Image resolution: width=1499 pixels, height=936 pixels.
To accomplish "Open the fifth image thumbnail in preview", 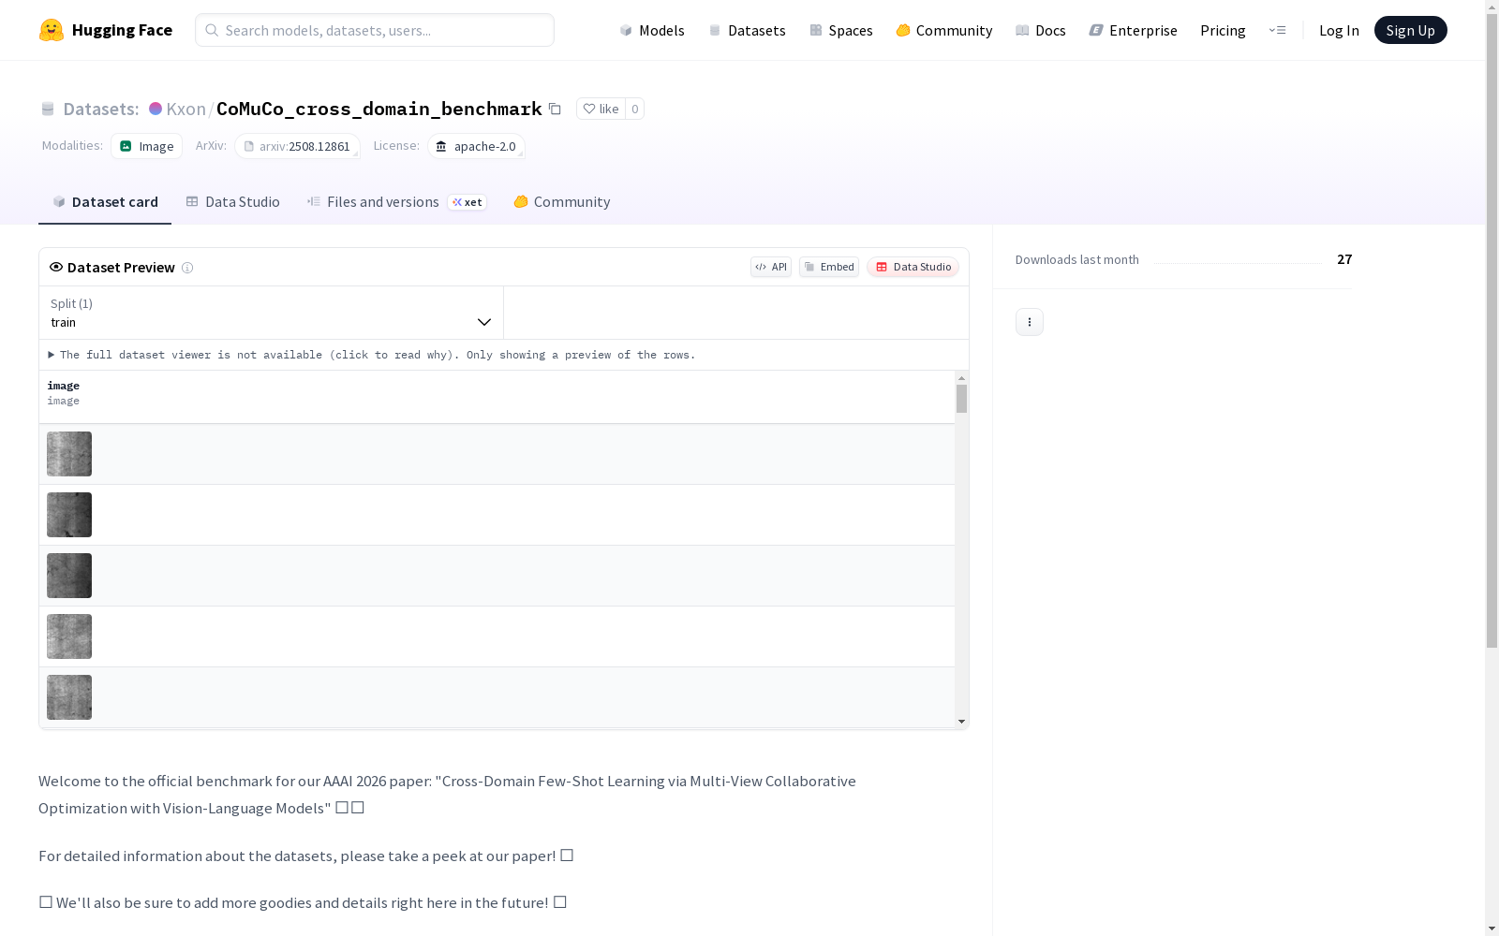I will coord(69,697).
